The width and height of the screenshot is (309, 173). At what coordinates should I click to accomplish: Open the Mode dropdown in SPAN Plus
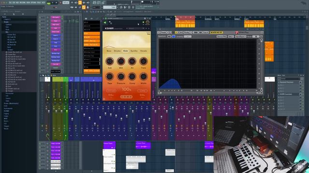tap(256, 37)
